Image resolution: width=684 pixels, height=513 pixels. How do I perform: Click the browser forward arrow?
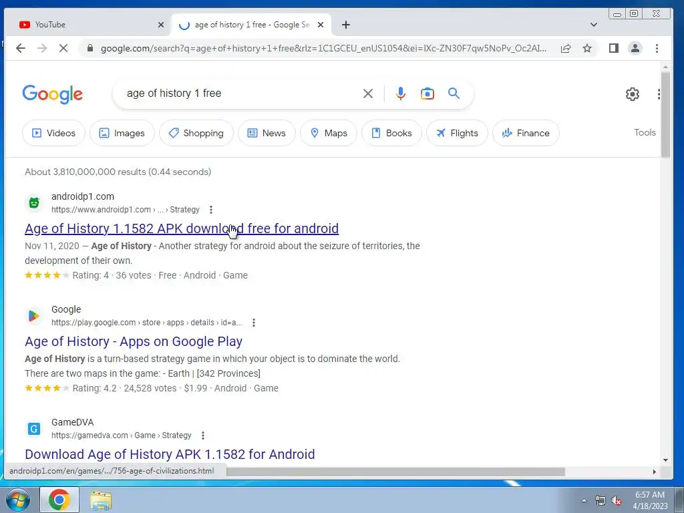click(x=42, y=48)
